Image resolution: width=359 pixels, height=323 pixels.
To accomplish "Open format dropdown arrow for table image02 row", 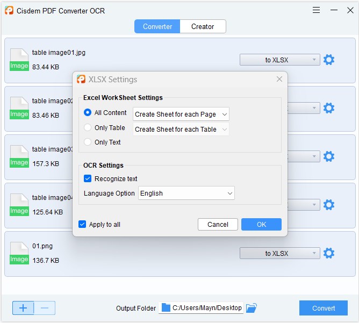I will pos(314,108).
